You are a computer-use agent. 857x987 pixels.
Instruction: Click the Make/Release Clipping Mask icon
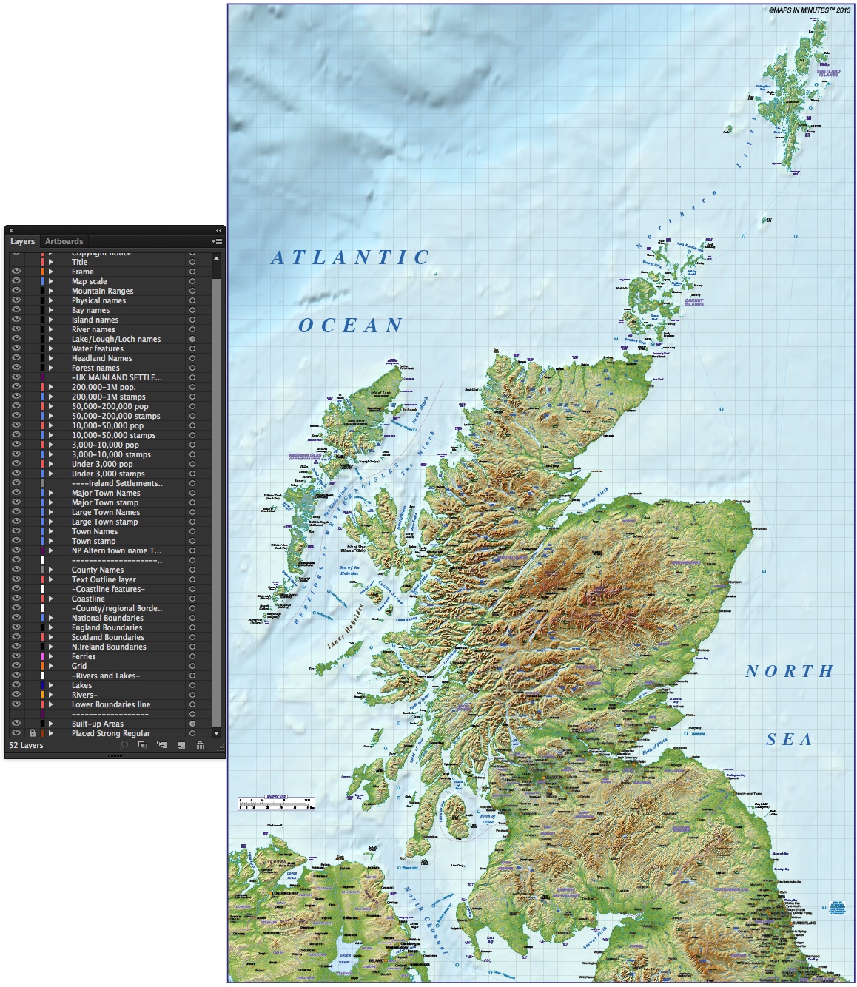(142, 745)
